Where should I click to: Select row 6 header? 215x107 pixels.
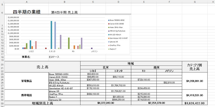pos(2,10)
